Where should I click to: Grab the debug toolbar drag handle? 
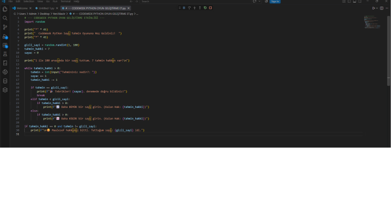click(179, 8)
